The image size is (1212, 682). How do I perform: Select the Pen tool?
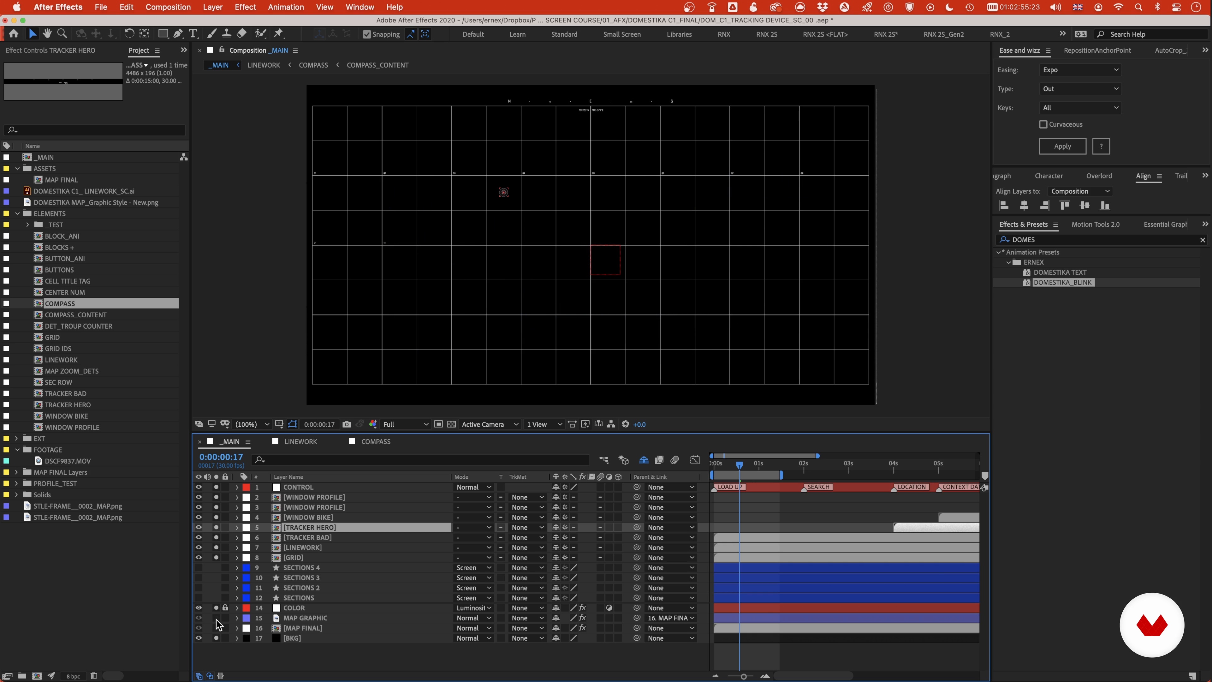tap(178, 33)
